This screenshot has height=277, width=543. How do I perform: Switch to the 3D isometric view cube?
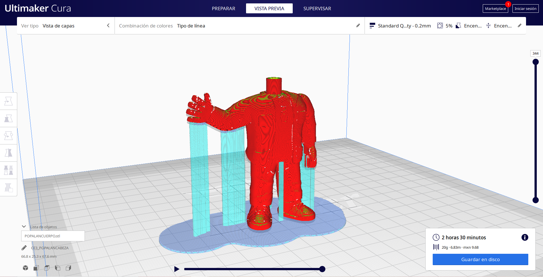coord(25,268)
